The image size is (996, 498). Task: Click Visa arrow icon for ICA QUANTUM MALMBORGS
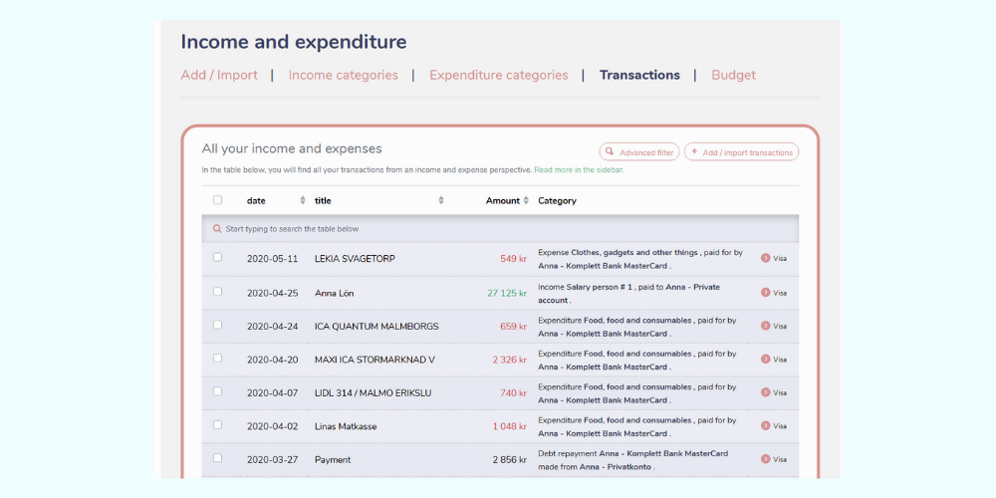click(x=765, y=326)
